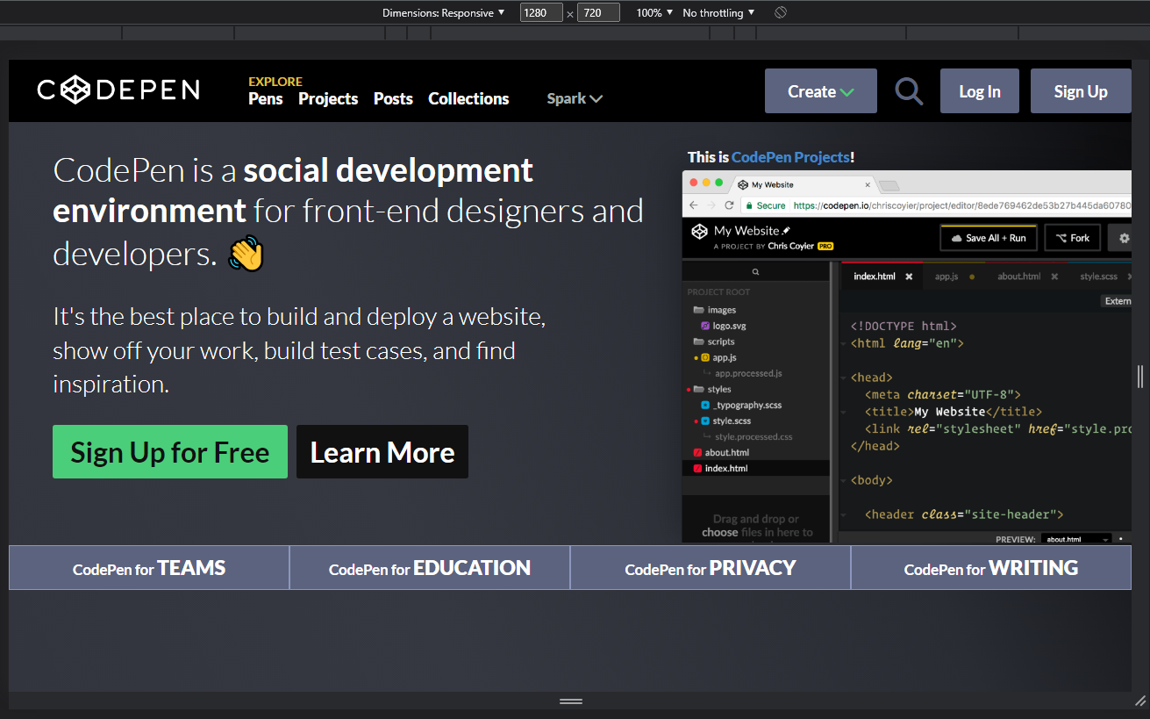Open the Dimensions: Responsive dropdown
The height and width of the screenshot is (719, 1150).
[444, 13]
